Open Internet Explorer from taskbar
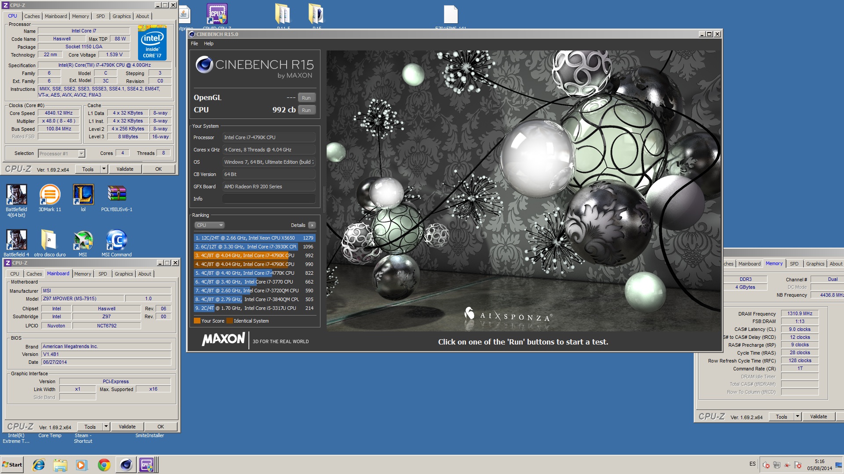The width and height of the screenshot is (844, 474). [39, 464]
